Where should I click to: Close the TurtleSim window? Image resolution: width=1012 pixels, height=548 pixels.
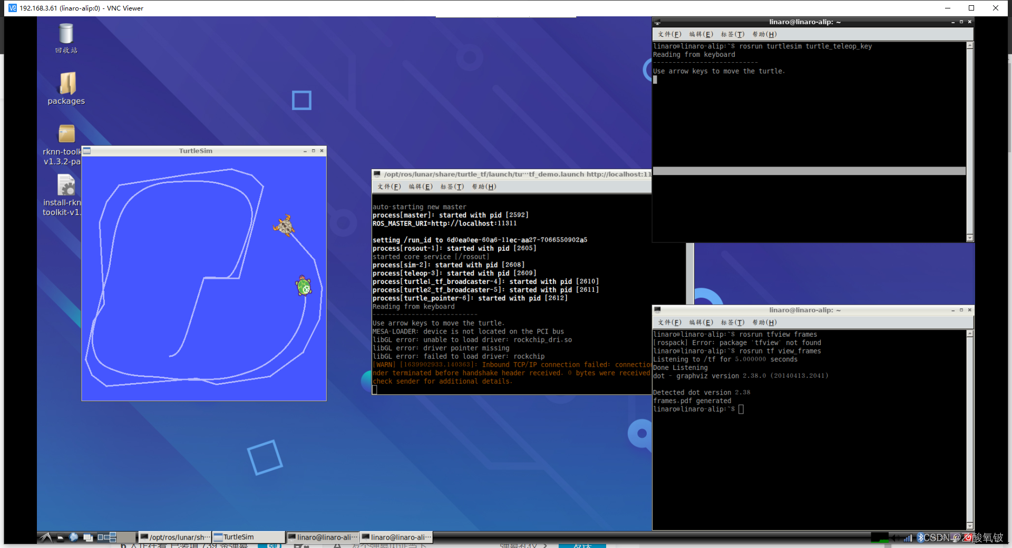322,151
